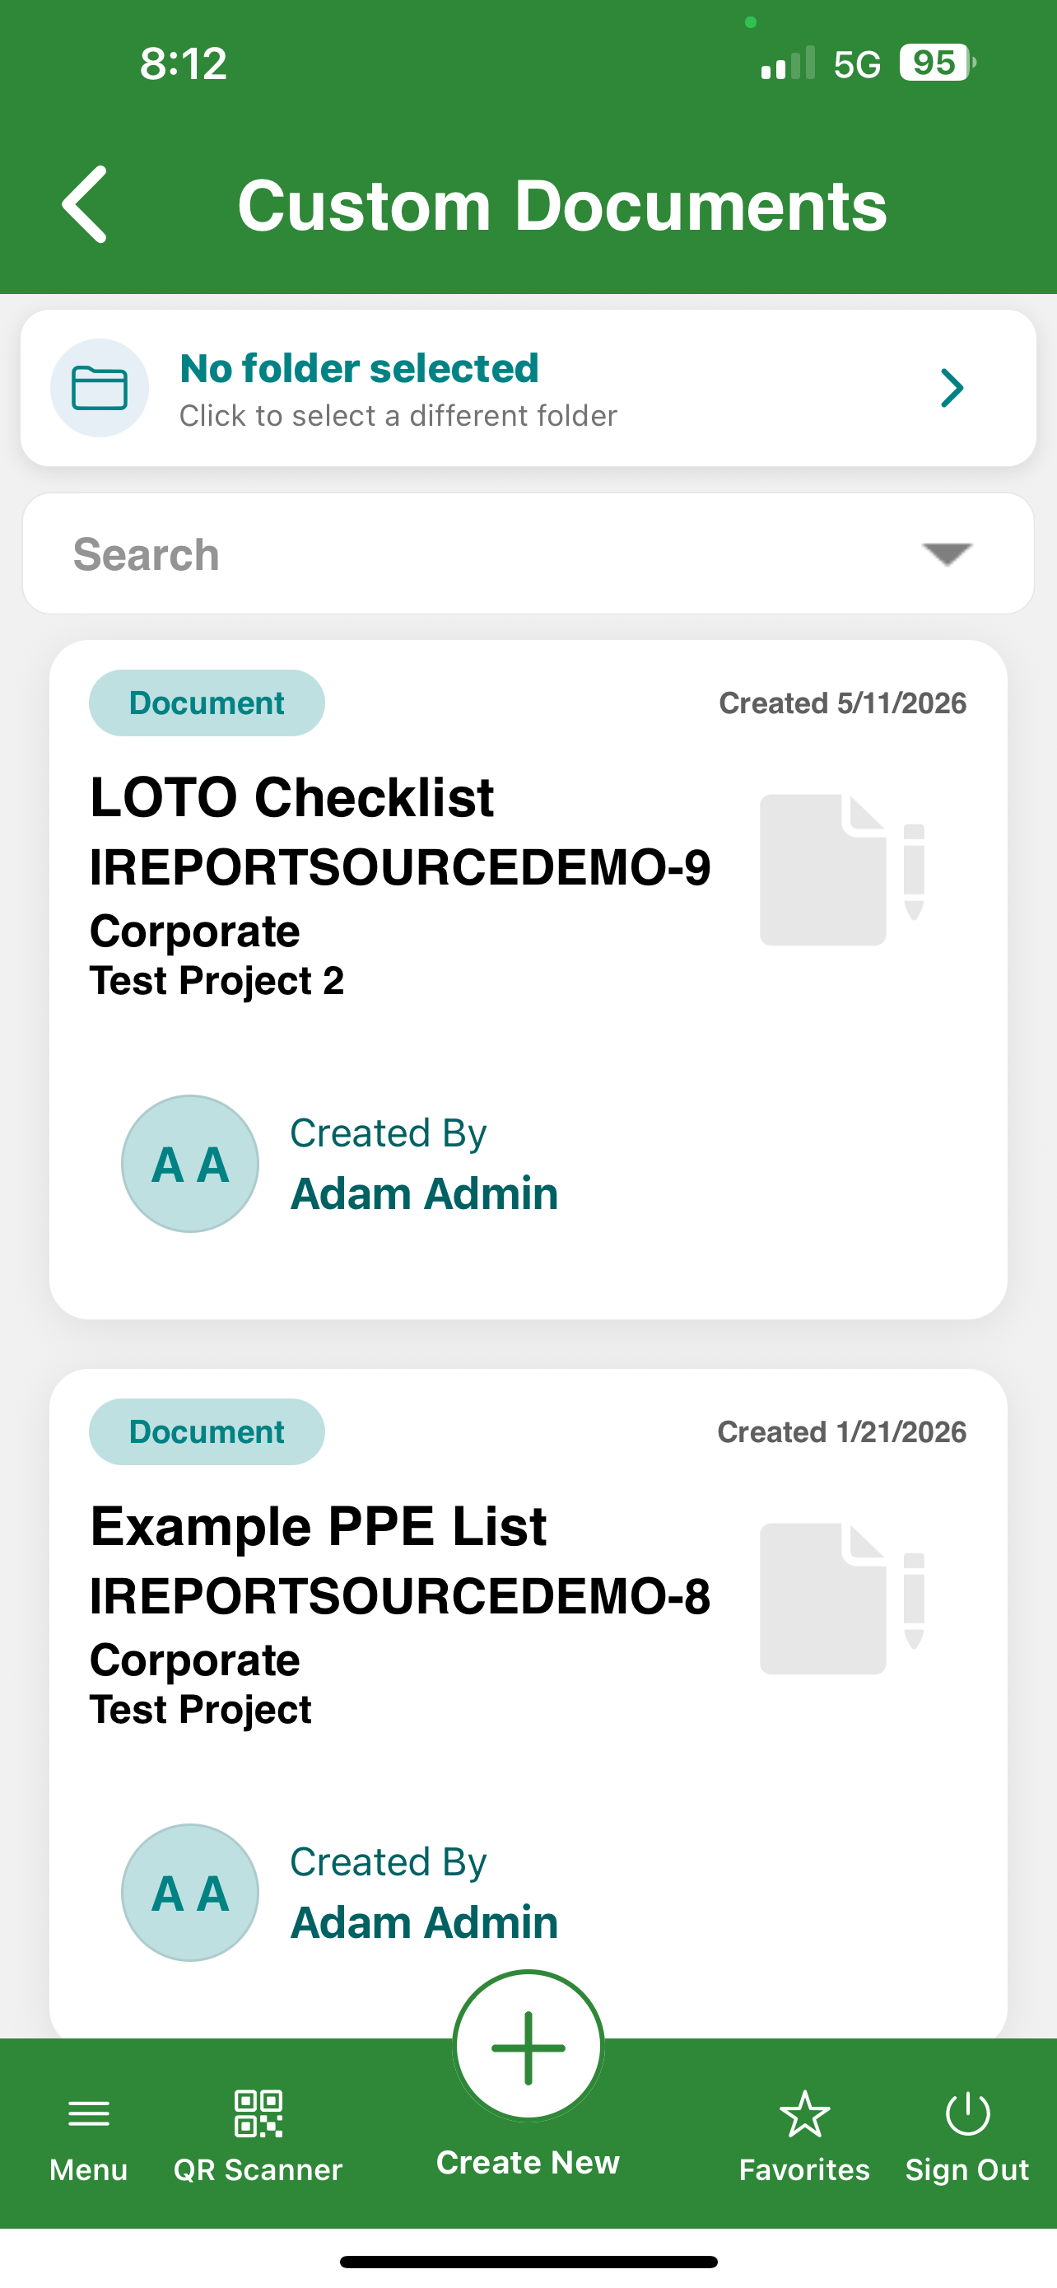Tap the Sign Out power icon
1057x2288 pixels.
click(x=967, y=2114)
